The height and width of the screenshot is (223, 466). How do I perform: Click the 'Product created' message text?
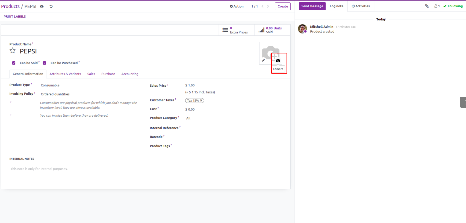point(322,32)
